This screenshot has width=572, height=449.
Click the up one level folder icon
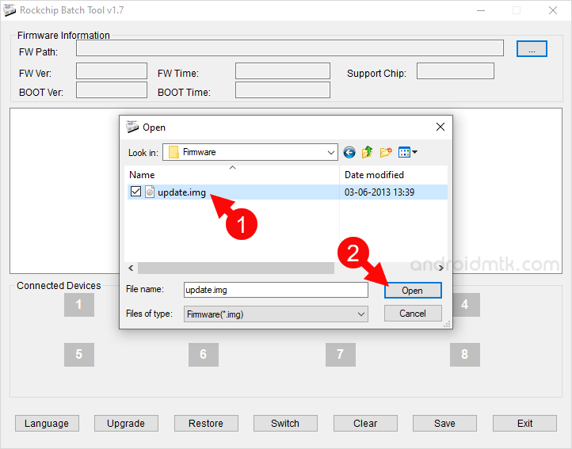(368, 152)
